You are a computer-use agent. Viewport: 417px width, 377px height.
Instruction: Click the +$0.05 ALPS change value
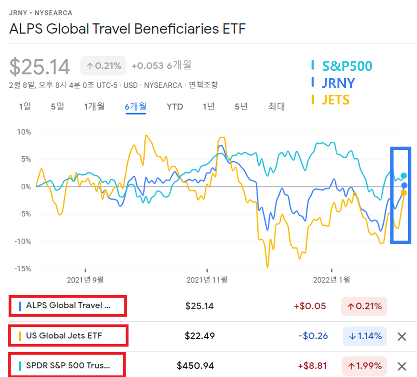coord(310,306)
